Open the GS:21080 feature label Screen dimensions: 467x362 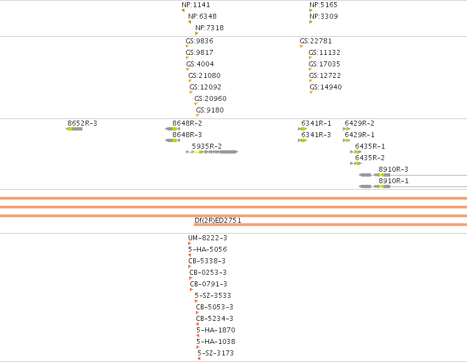pyautogui.click(x=204, y=76)
